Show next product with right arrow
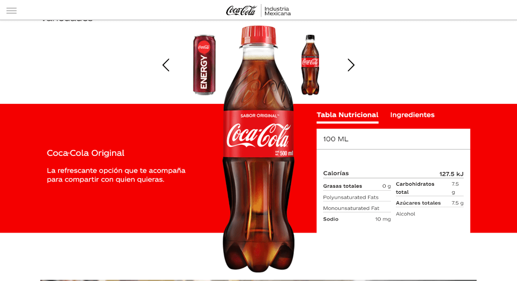Viewport: 517px width, 281px height. pos(351,65)
